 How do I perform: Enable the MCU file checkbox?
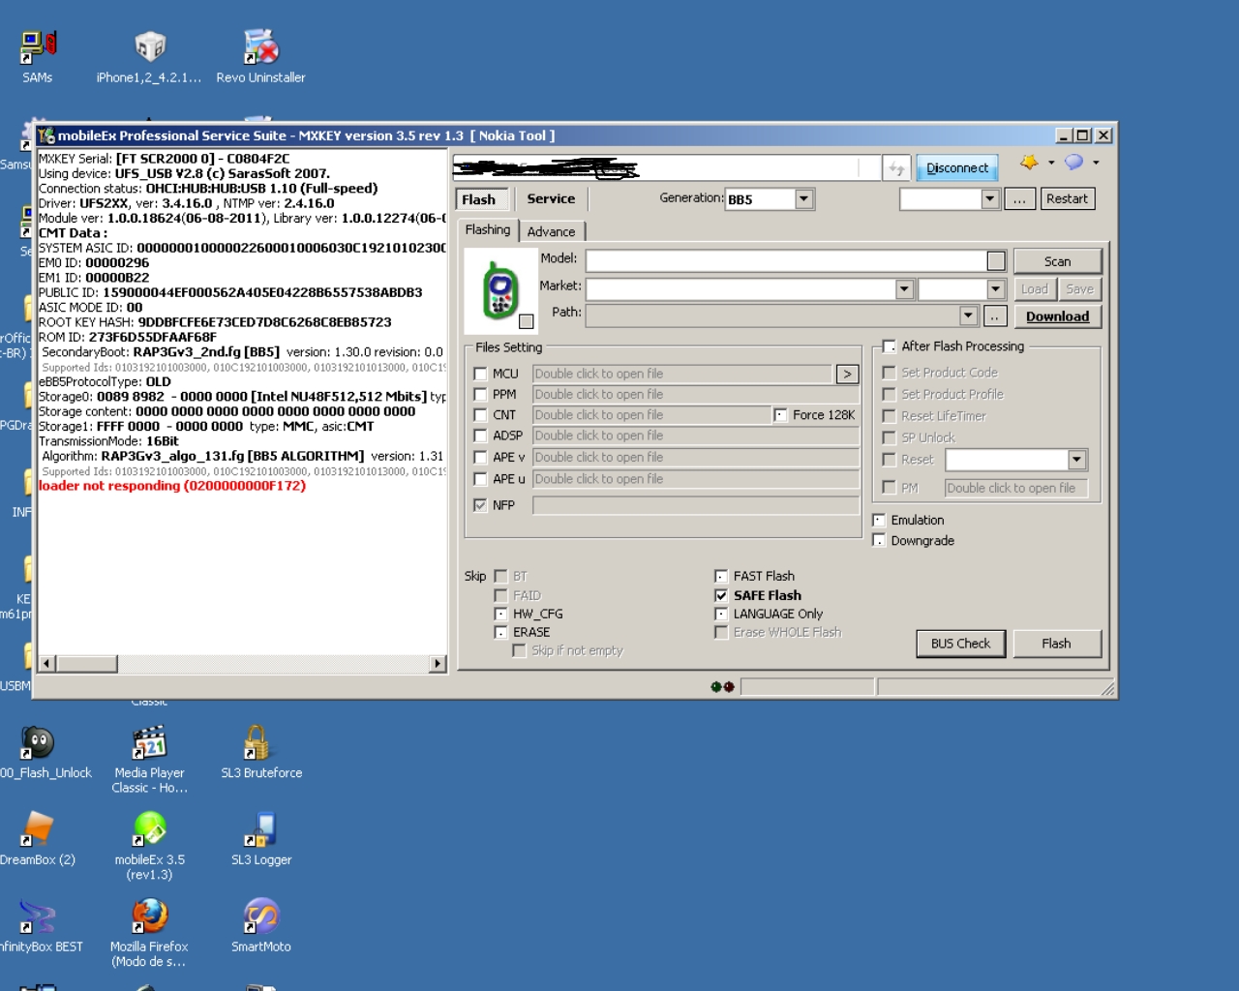pos(480,374)
